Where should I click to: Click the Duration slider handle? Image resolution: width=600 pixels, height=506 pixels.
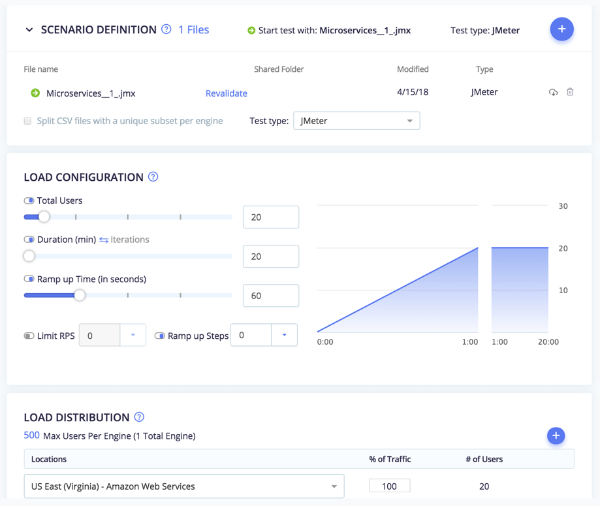[x=29, y=256]
